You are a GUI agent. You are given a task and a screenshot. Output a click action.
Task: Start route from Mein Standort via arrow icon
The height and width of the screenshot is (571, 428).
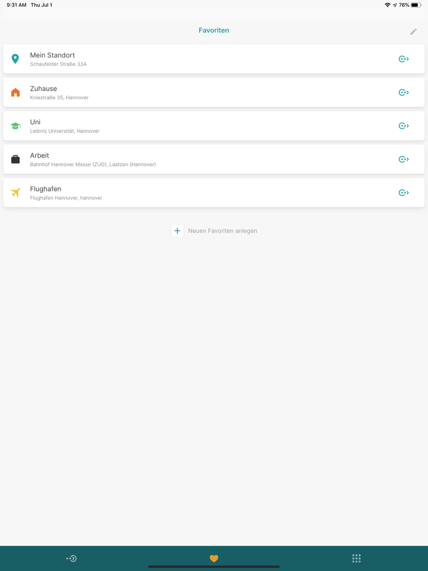pos(404,59)
